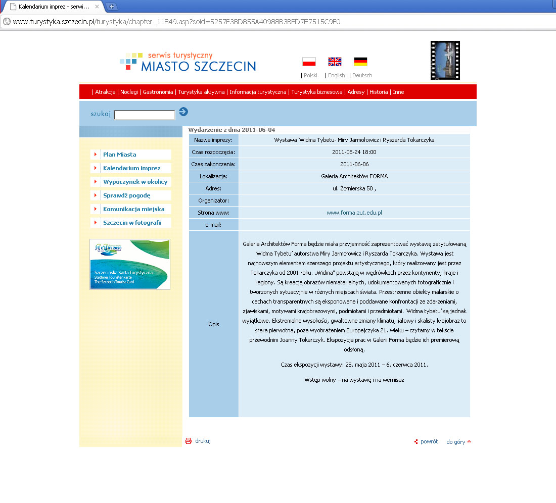Open the Adresy menu

(x=356, y=92)
